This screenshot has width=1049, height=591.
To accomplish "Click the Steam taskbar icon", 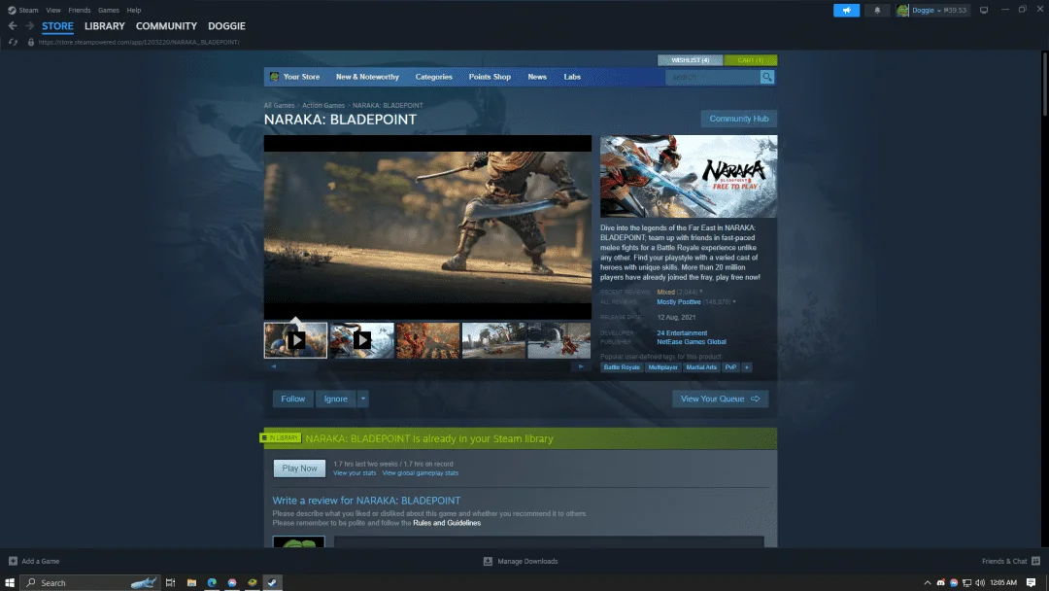I will [272, 583].
